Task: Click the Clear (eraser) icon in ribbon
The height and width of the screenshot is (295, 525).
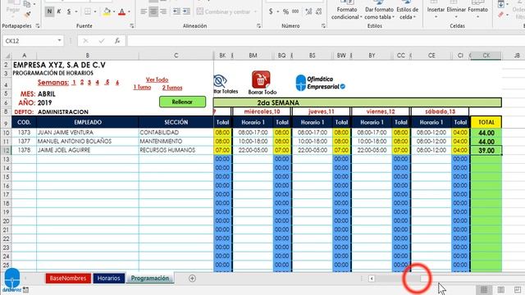Action: (x=501, y=15)
